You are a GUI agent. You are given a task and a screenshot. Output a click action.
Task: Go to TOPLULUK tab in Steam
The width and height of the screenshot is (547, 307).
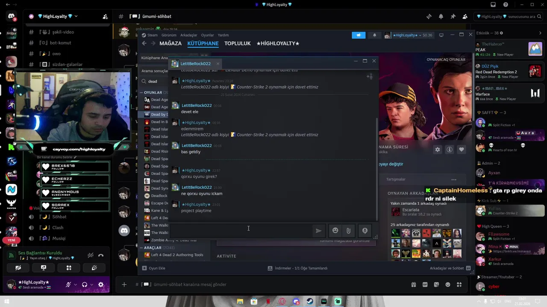coord(238,43)
